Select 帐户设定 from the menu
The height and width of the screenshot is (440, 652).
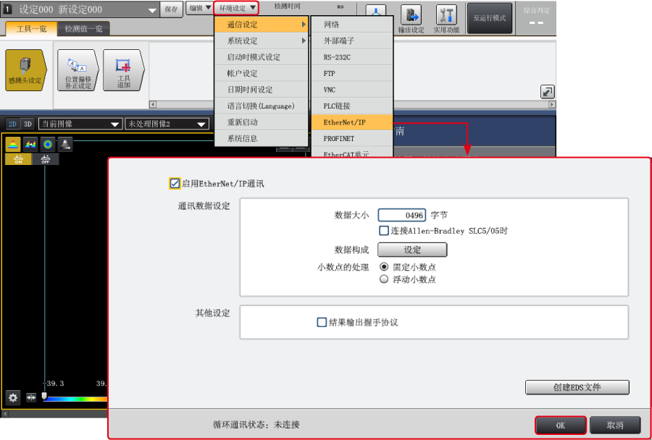(243, 73)
